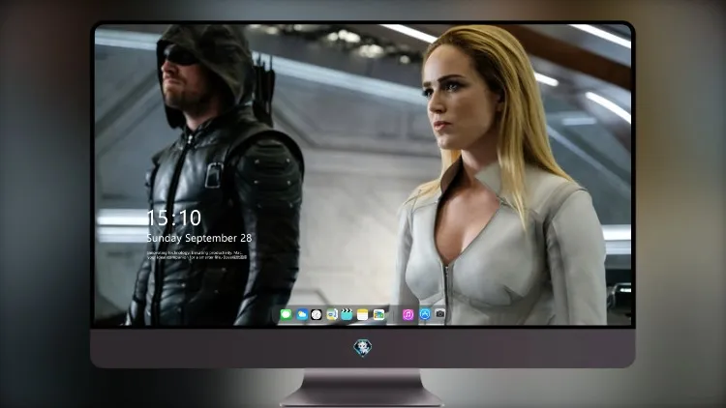Viewport: 726px width, 408px height.
Task: Open the green Messages app in dock
Action: point(287,314)
